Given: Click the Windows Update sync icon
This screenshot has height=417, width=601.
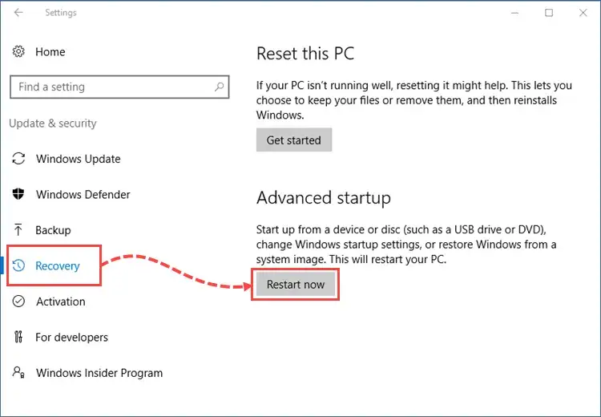Looking at the screenshot, I should 18,159.
